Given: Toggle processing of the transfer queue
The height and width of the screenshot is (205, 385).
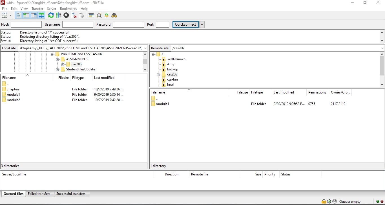Looking at the screenshot, I should coord(59,15).
